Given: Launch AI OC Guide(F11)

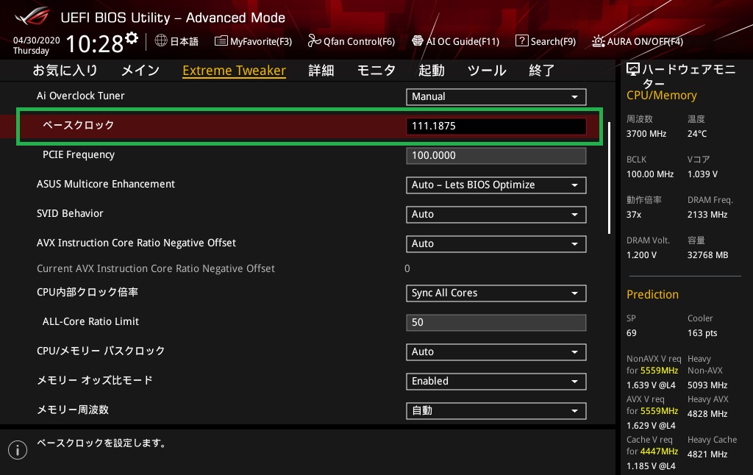Looking at the screenshot, I should 456,41.
